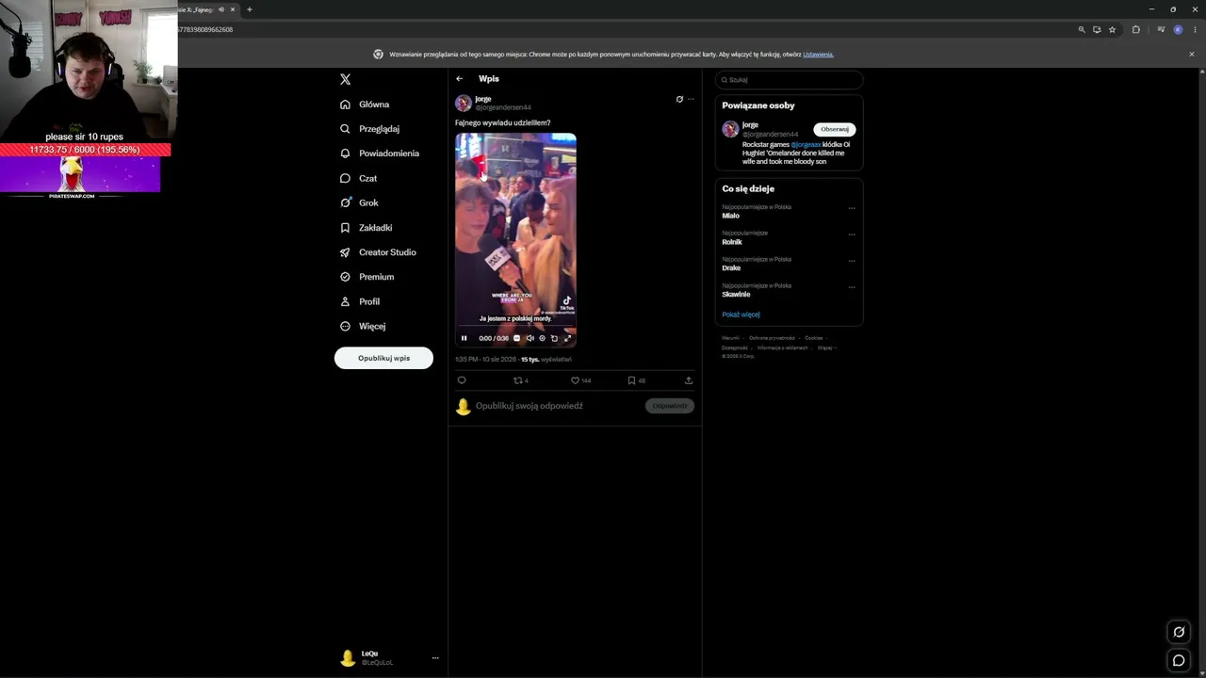This screenshot has width=1206, height=678.
Task: Click the Chrome zoom magnifier icon
Action: (1082, 30)
